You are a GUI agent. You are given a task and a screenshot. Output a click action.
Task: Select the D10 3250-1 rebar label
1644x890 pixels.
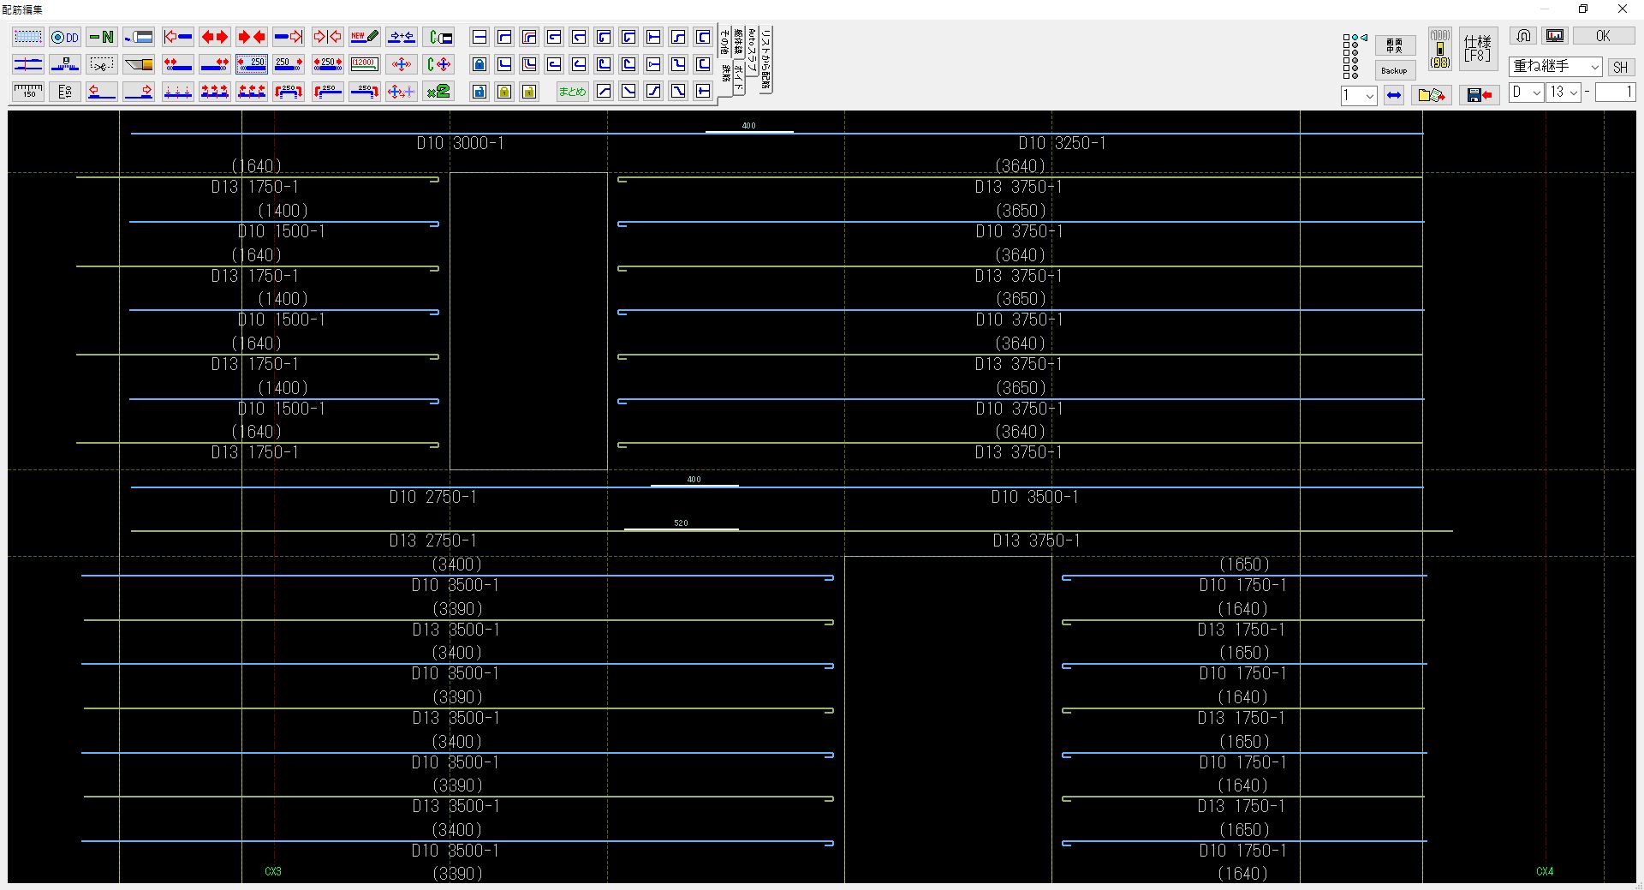tap(1062, 143)
